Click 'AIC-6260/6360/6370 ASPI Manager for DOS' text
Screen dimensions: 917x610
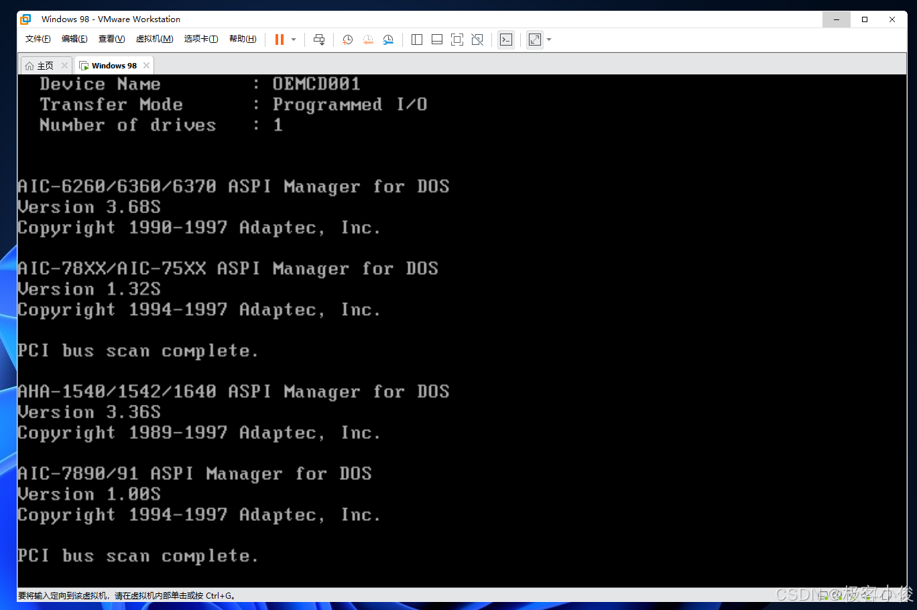[233, 186]
